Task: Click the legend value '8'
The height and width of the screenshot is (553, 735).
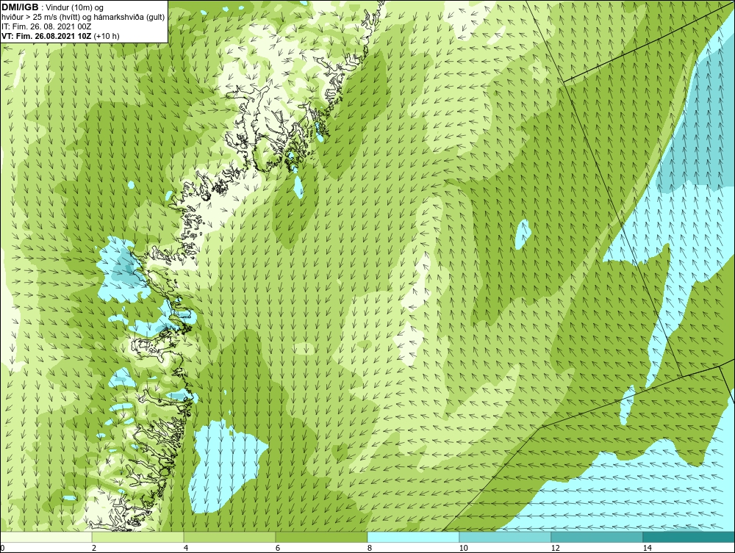Action: 370,548
